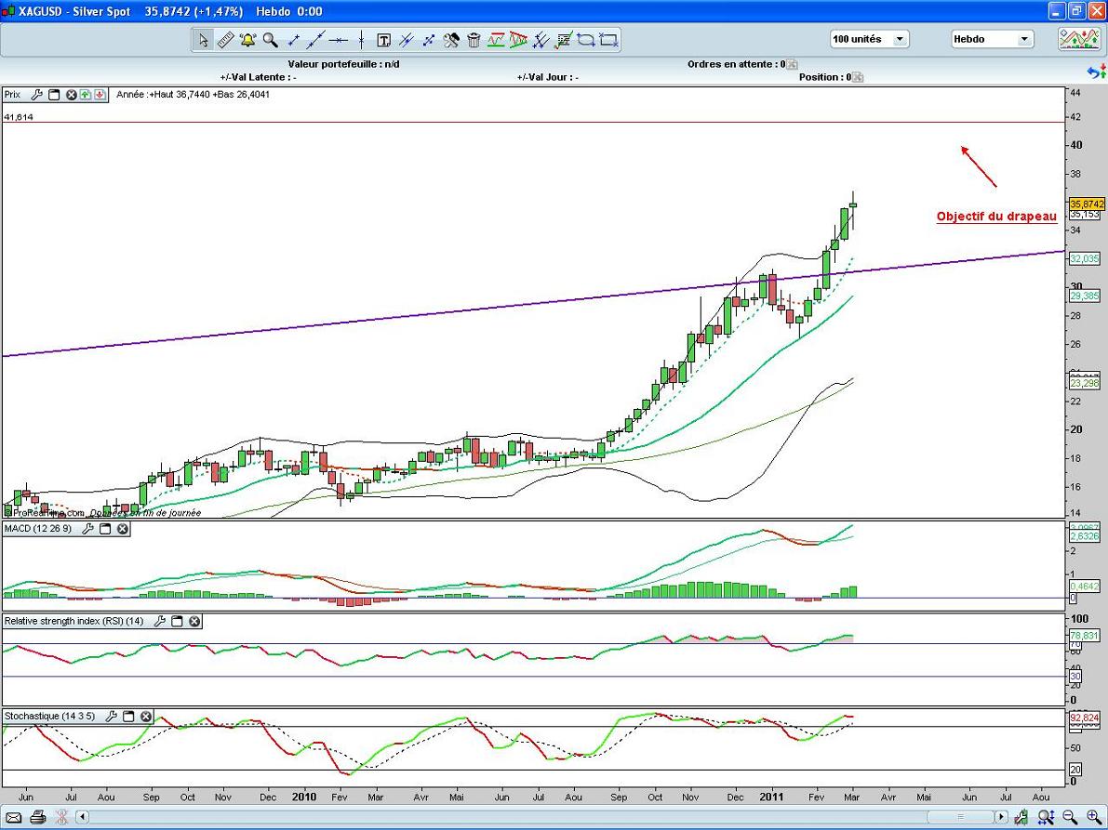Open the Prix panel wrench settings
Screen dimensions: 1108x830
pos(37,95)
